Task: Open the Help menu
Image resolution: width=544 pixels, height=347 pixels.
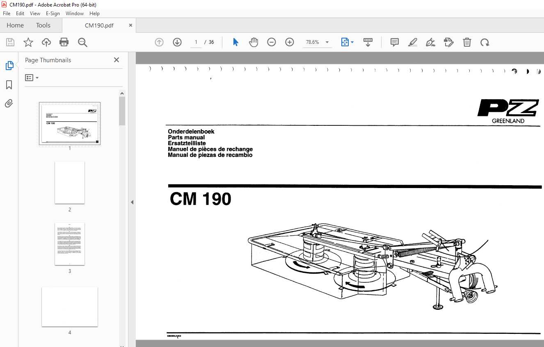Action: pyautogui.click(x=94, y=14)
